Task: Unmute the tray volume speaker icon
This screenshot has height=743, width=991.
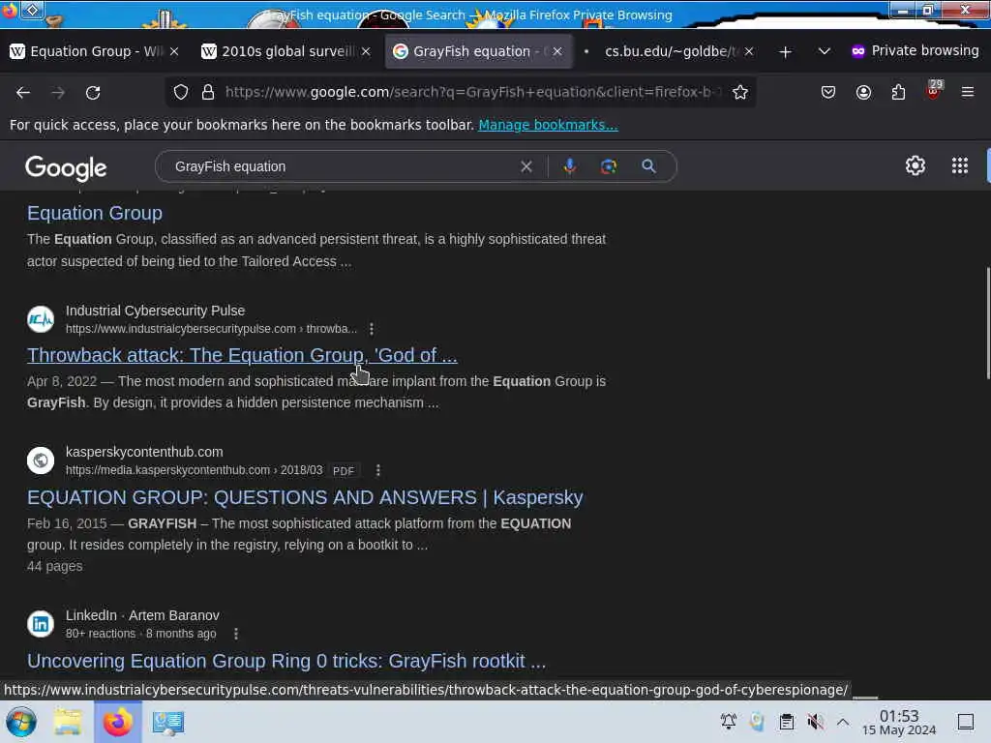Action: [x=815, y=722]
